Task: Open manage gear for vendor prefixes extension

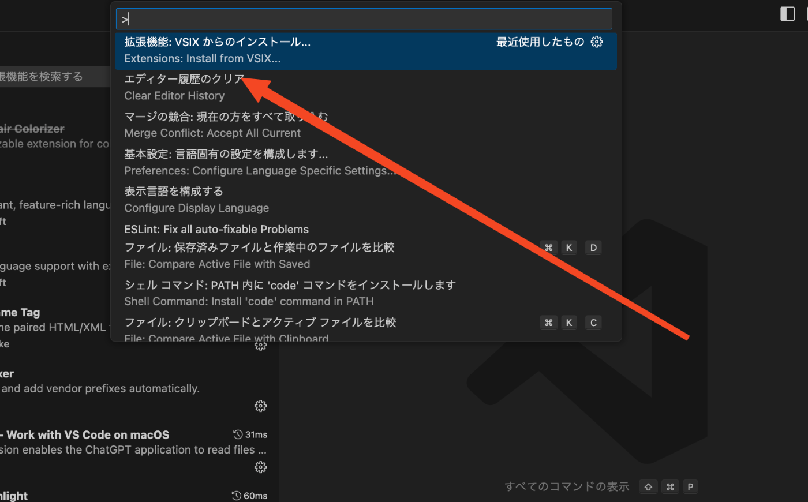Action: coord(260,406)
